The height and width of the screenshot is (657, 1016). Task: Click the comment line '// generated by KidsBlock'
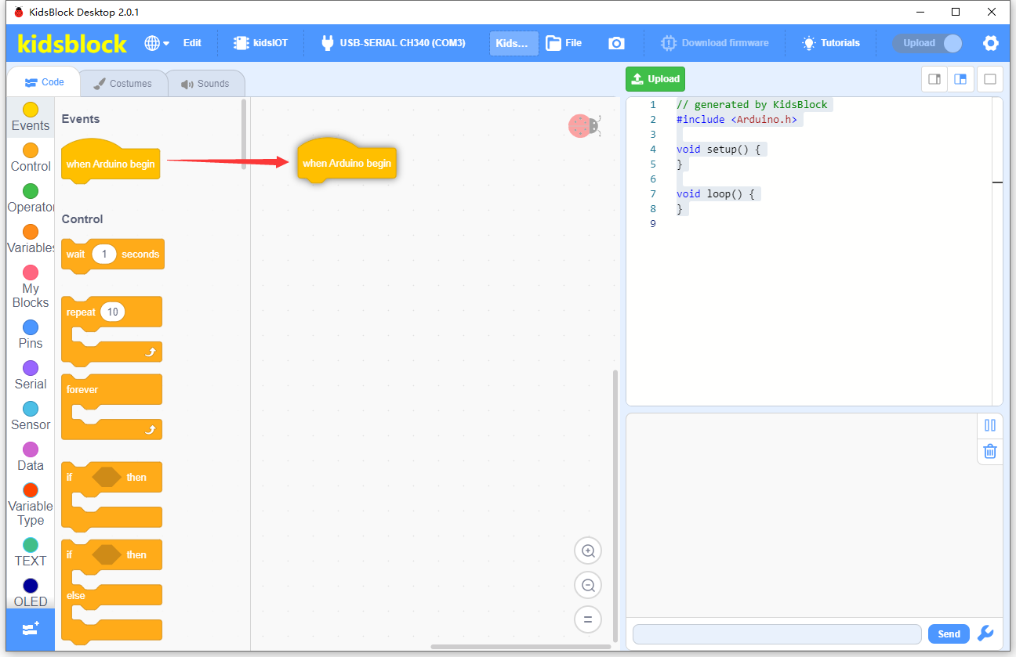pyautogui.click(x=752, y=104)
